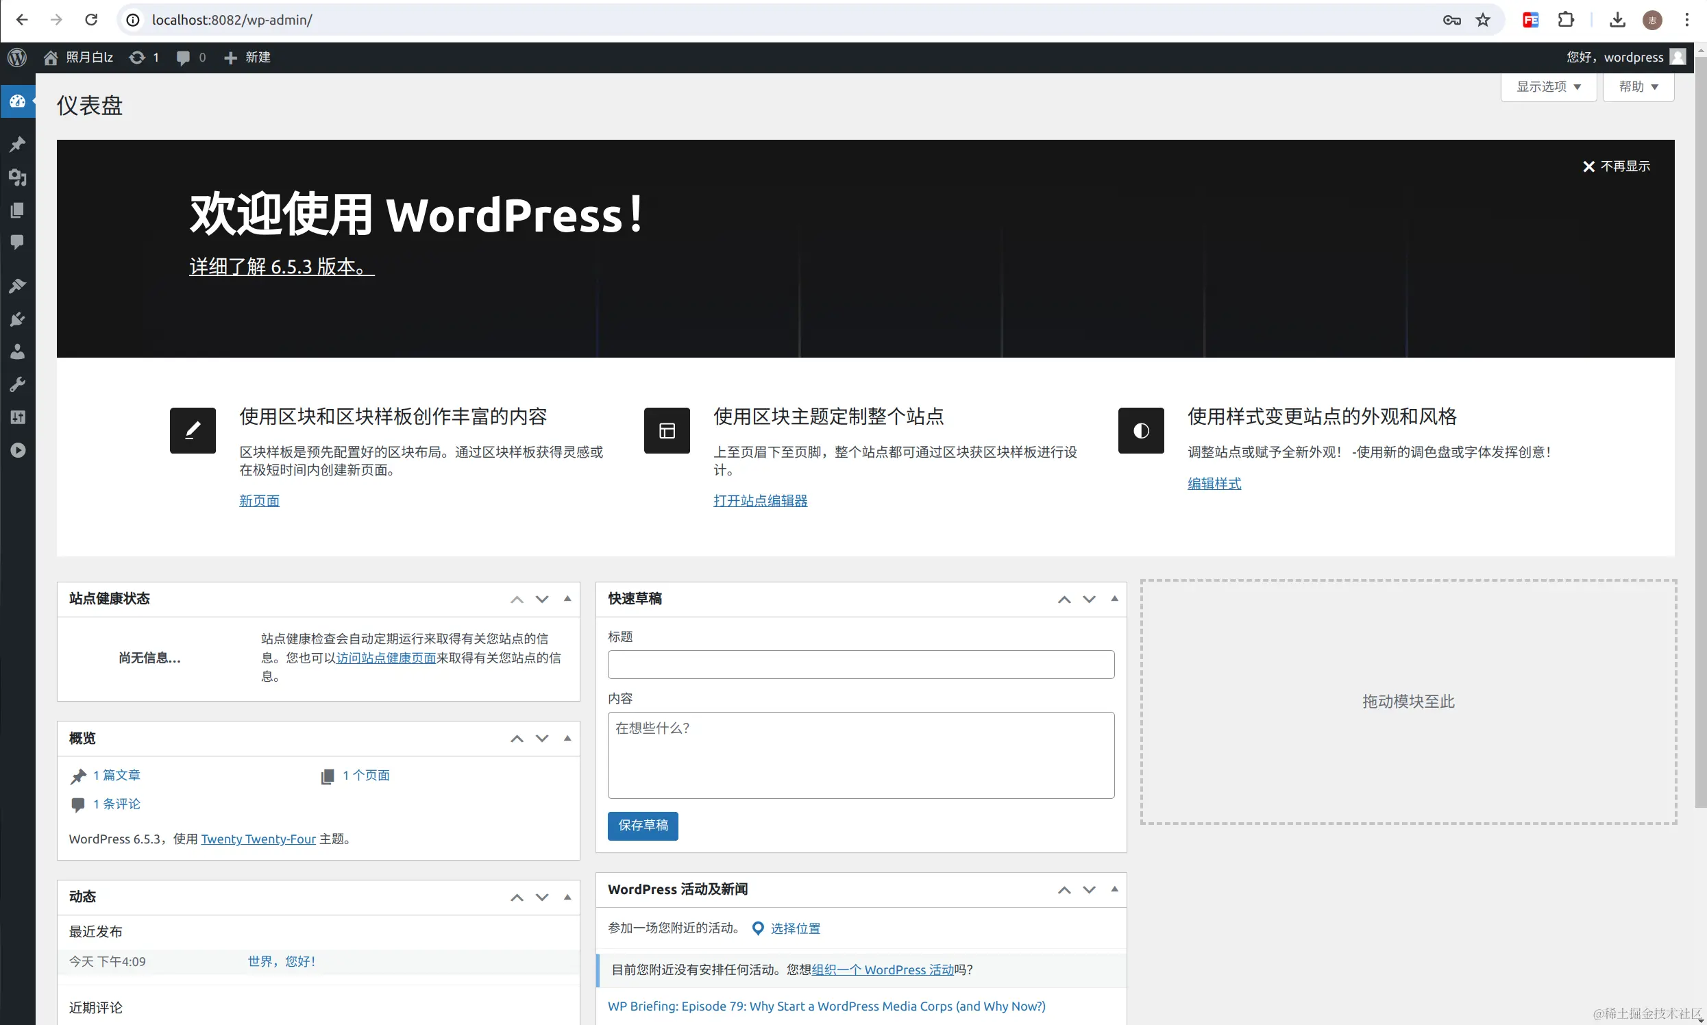The image size is (1707, 1025).
Task: Open the red FE extension icon
Action: click(1531, 20)
